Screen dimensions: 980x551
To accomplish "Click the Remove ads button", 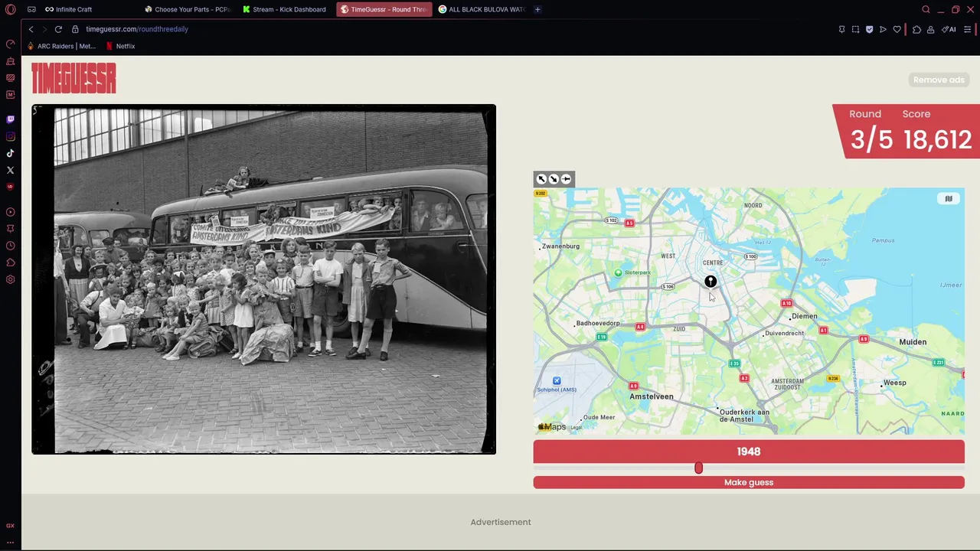I will (x=939, y=80).
